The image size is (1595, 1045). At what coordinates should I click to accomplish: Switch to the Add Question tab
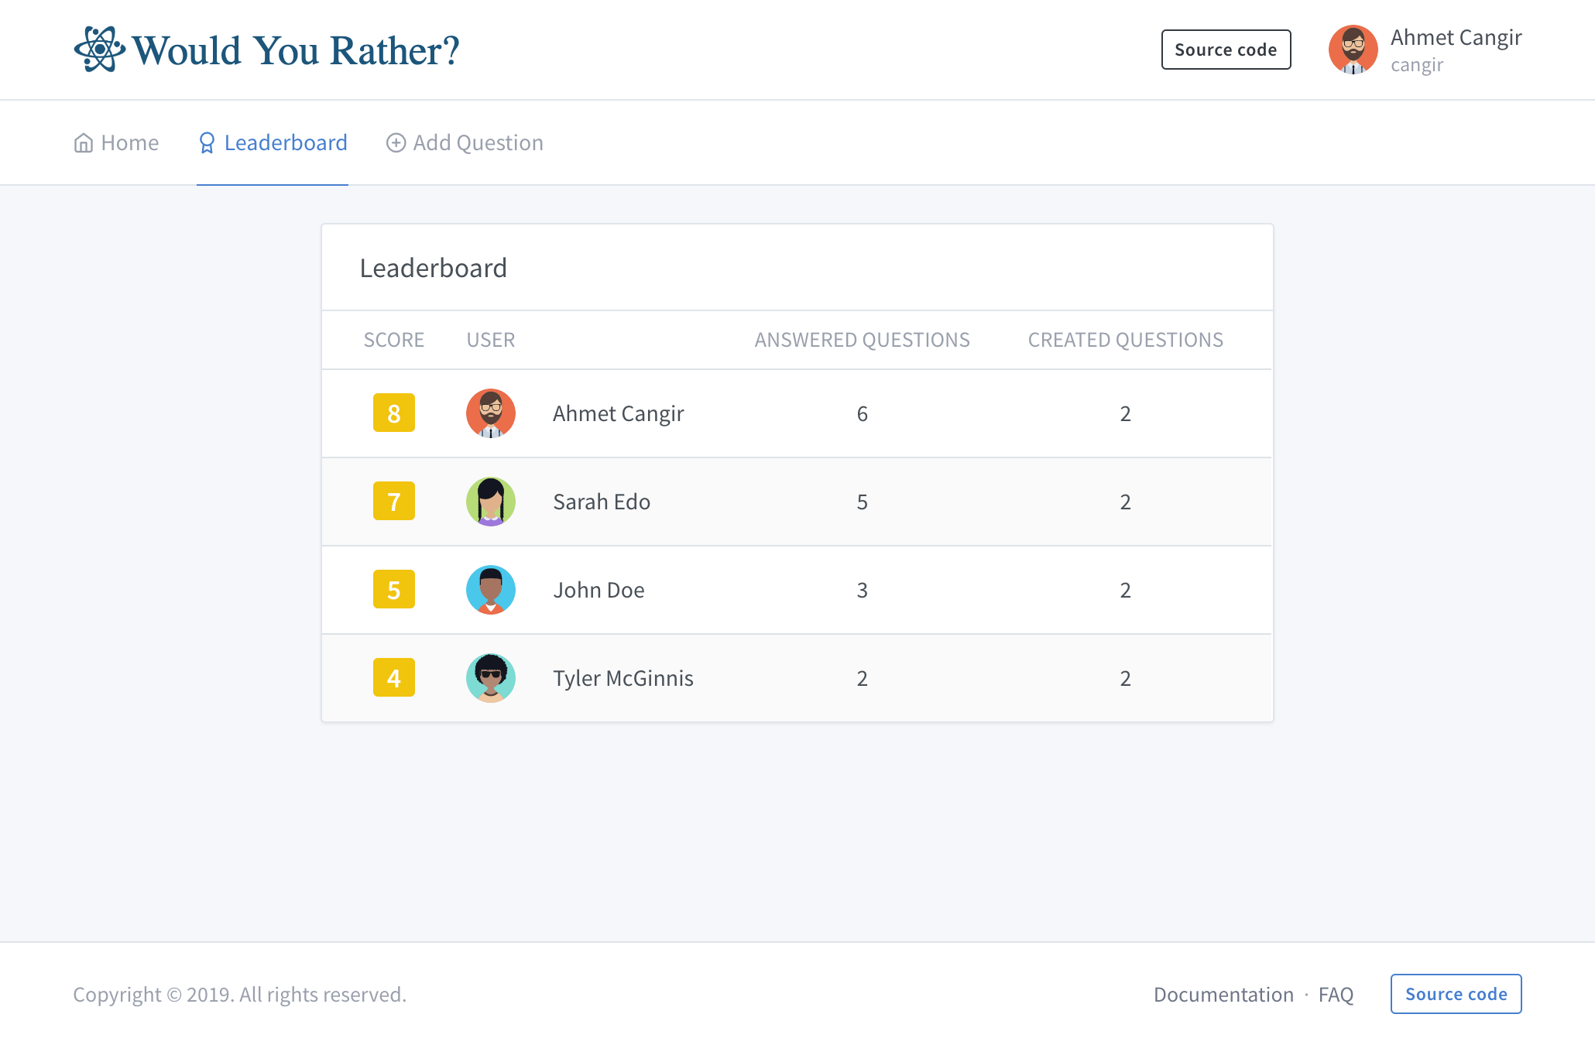point(478,143)
